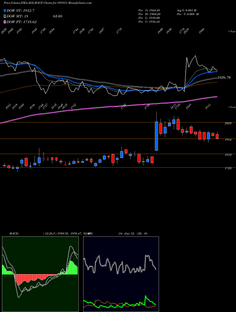Click the 'Pre O: 1948.35' value
236x312 pixels.
tap(149, 10)
